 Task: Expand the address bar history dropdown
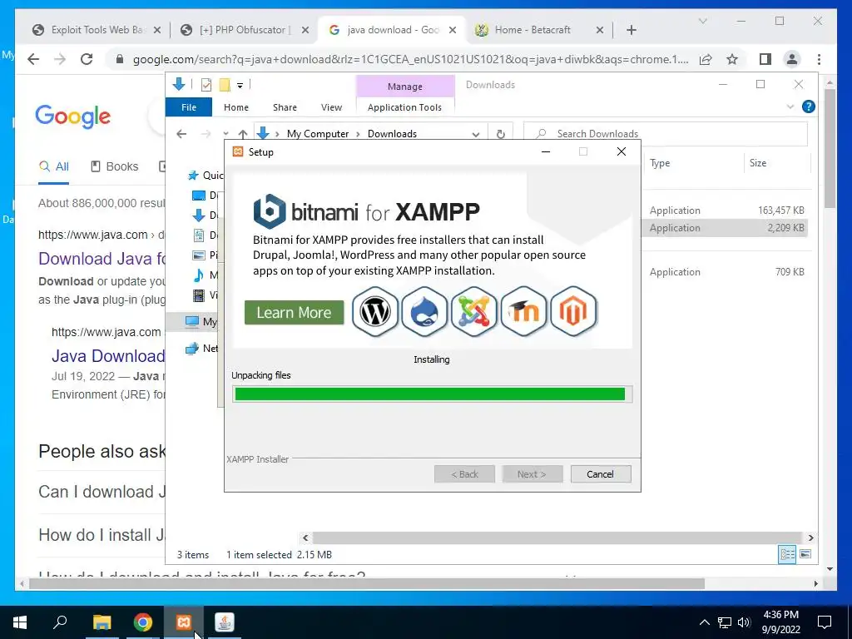point(475,134)
